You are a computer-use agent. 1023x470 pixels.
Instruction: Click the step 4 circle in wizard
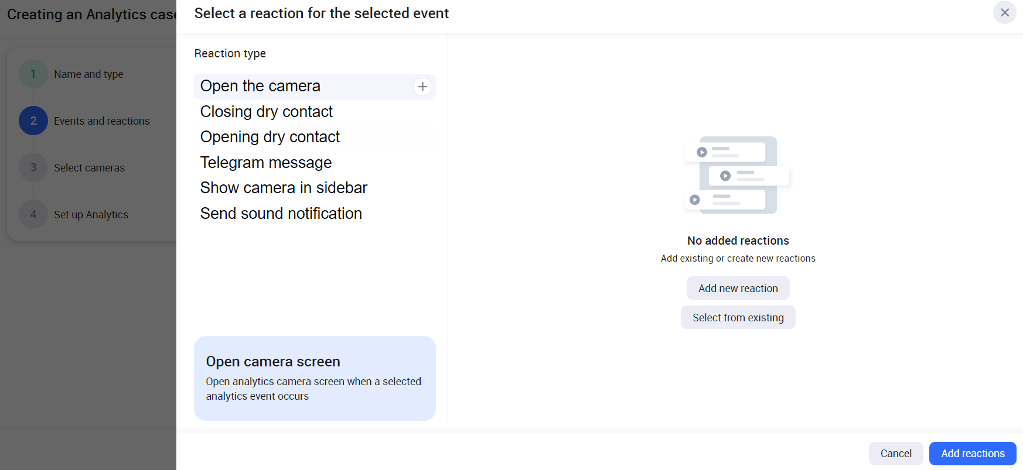click(33, 215)
